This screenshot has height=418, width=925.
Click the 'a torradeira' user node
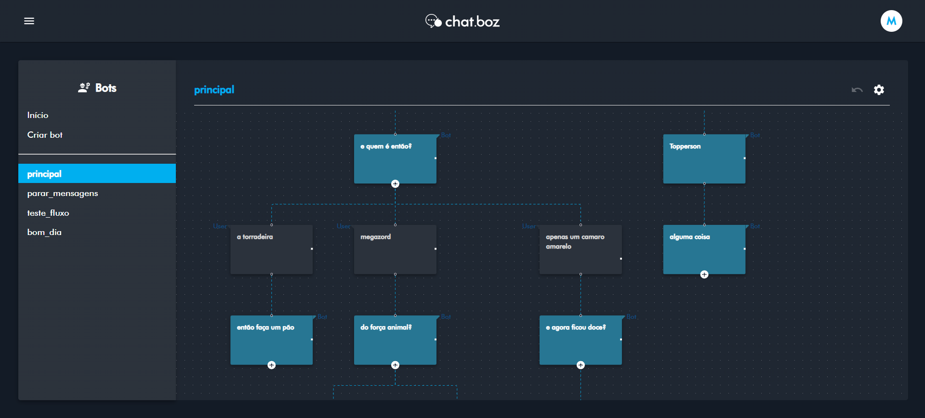271,249
